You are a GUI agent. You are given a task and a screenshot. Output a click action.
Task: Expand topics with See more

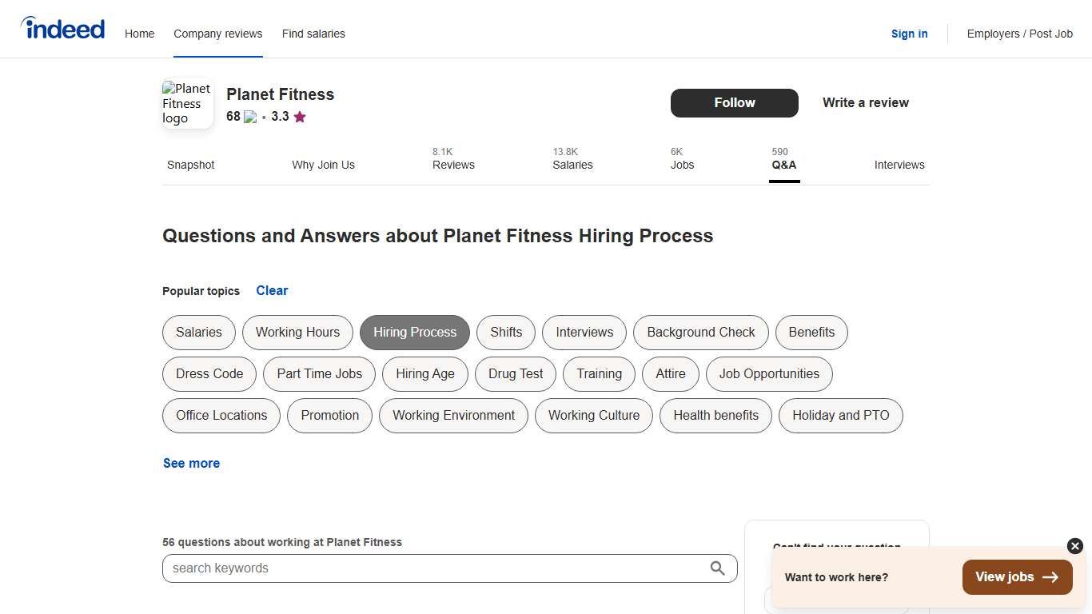pos(191,463)
